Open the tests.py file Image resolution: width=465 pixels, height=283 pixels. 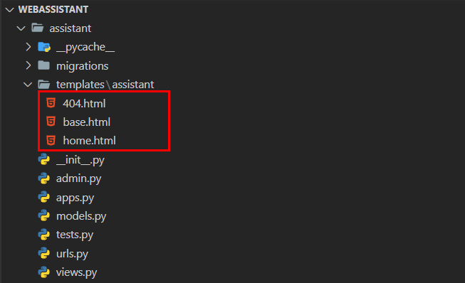point(75,235)
